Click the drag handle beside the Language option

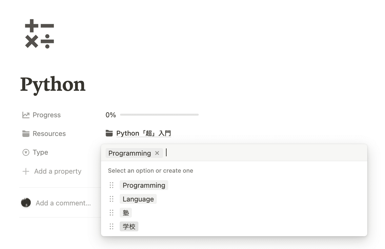tap(111, 199)
